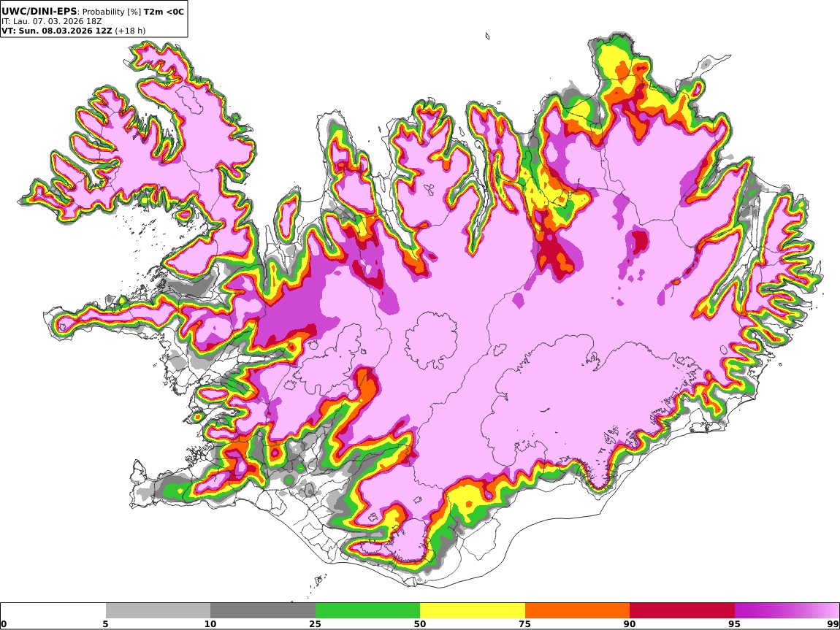Click the white 0-5% legend swatch
840x630 pixels.
[x=53, y=610]
